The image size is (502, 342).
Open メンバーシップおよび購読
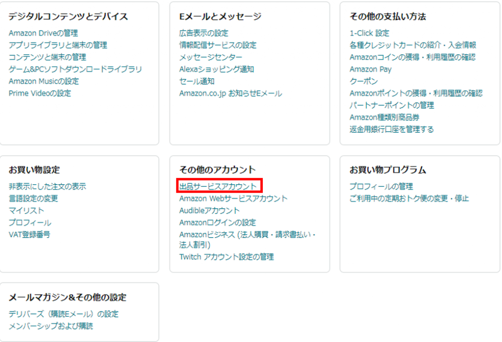[x=51, y=326]
